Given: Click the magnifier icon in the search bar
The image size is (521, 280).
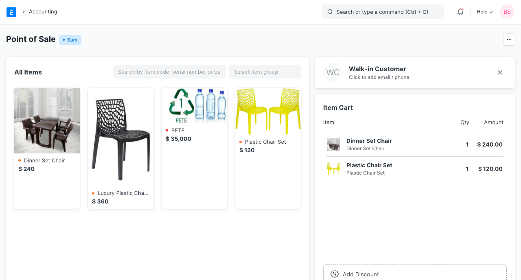Looking at the screenshot, I should [330, 12].
